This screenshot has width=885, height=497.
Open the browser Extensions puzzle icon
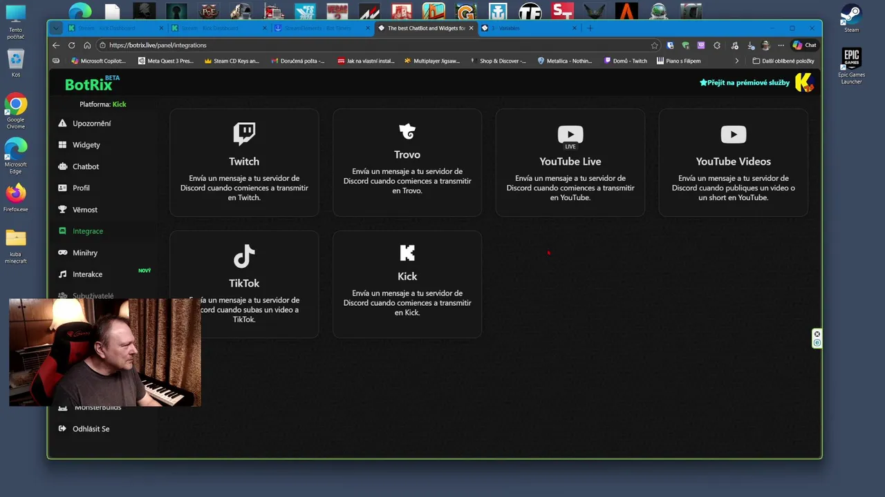click(x=716, y=46)
